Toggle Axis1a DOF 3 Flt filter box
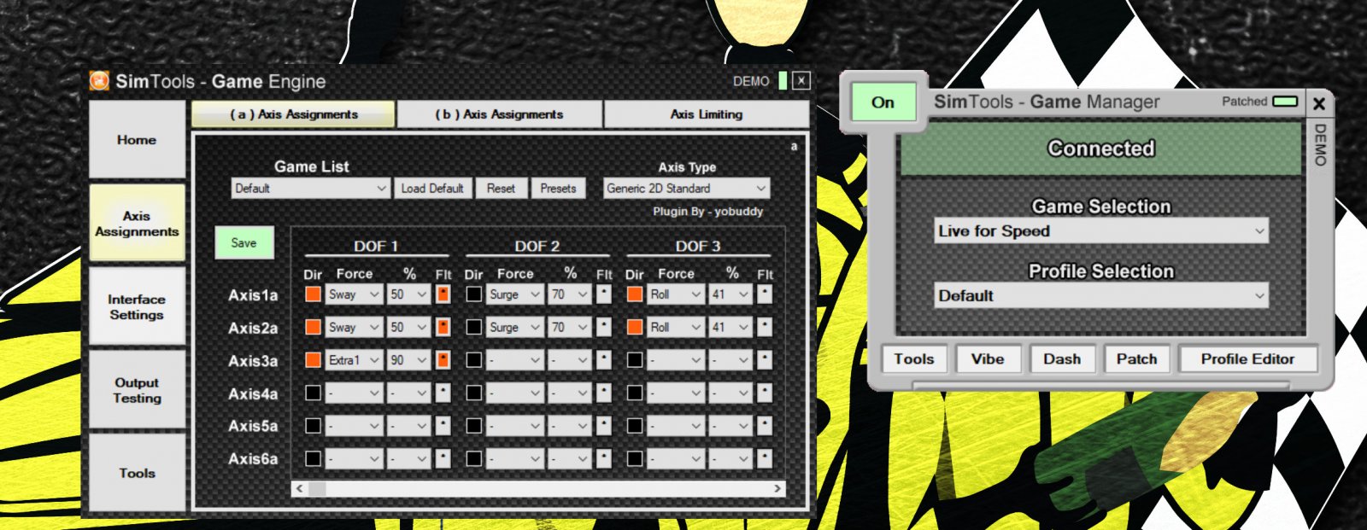This screenshot has width=1367, height=530. [x=764, y=294]
